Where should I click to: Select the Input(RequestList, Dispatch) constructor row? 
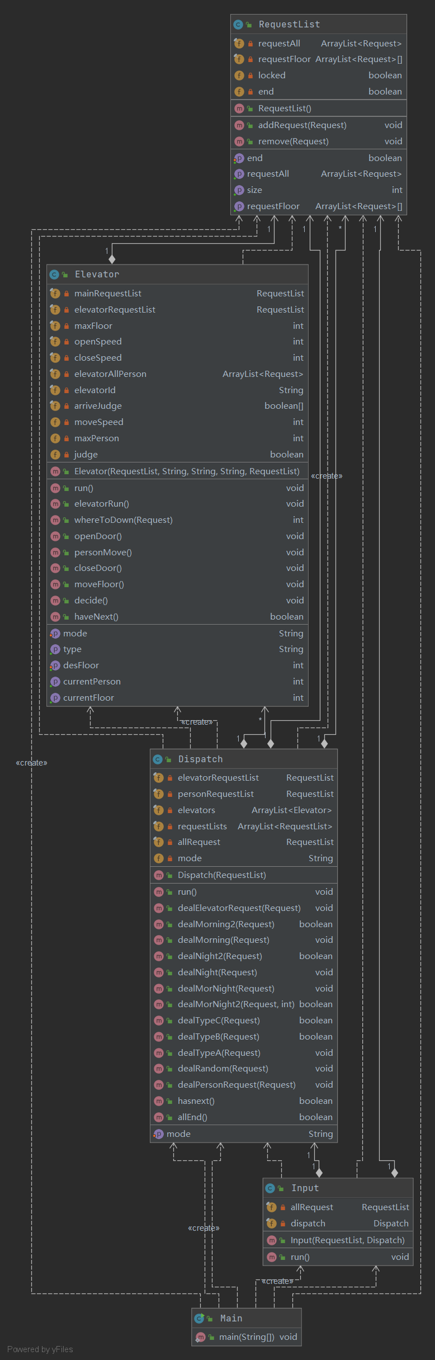click(338, 1240)
